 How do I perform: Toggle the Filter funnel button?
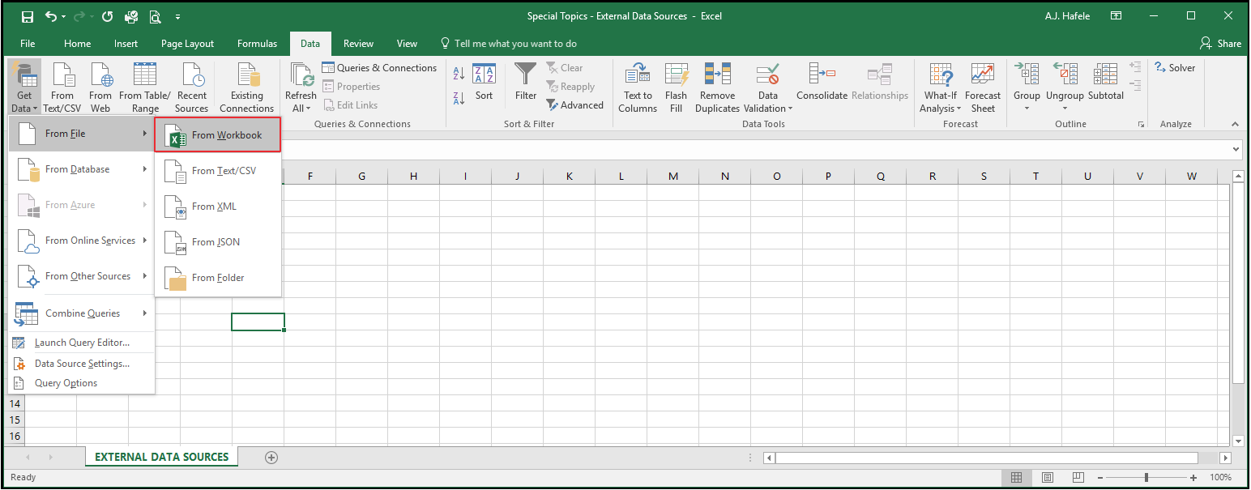526,83
